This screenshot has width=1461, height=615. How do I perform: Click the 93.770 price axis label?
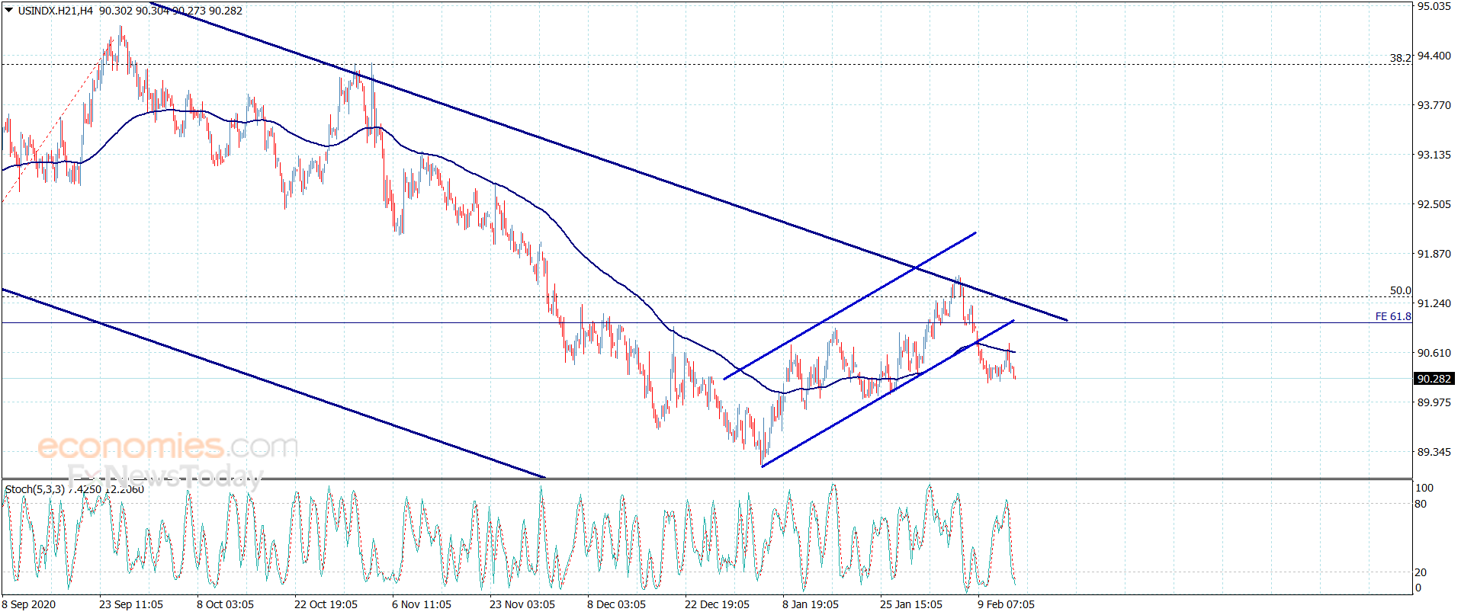pos(1434,105)
